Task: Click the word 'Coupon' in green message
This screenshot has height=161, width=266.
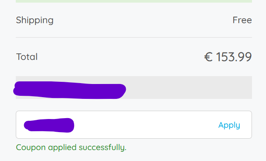Action: (x=31, y=147)
